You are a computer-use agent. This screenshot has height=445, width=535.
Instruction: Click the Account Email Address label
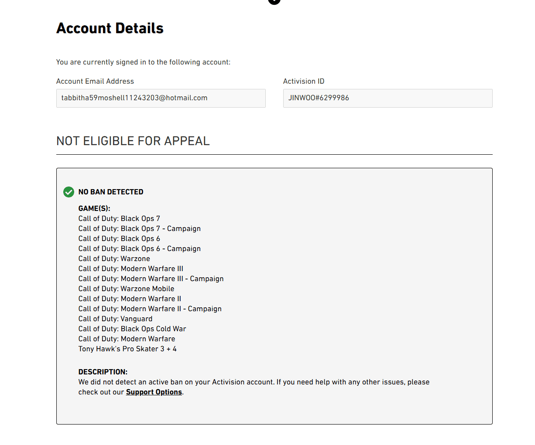point(95,81)
